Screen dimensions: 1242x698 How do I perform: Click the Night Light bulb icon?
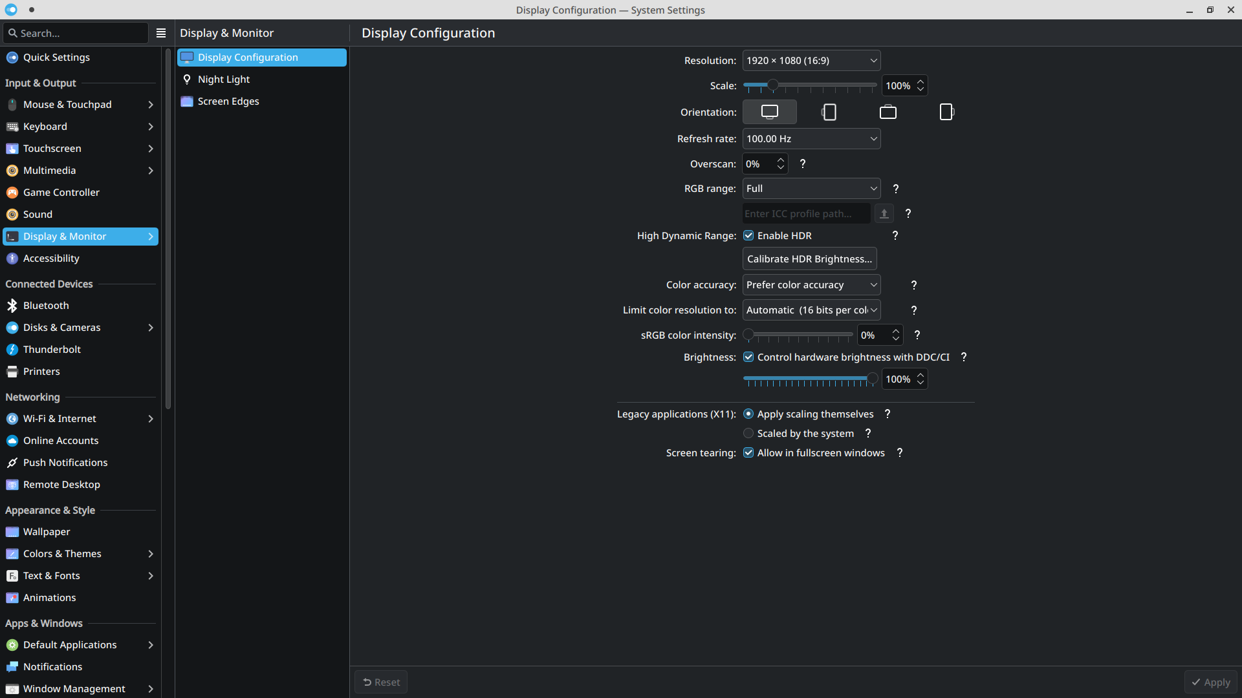point(187,79)
